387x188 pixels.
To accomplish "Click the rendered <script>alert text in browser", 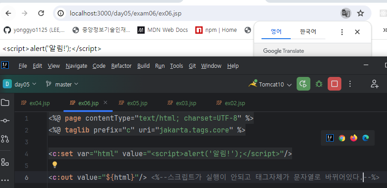I will (x=52, y=49).
